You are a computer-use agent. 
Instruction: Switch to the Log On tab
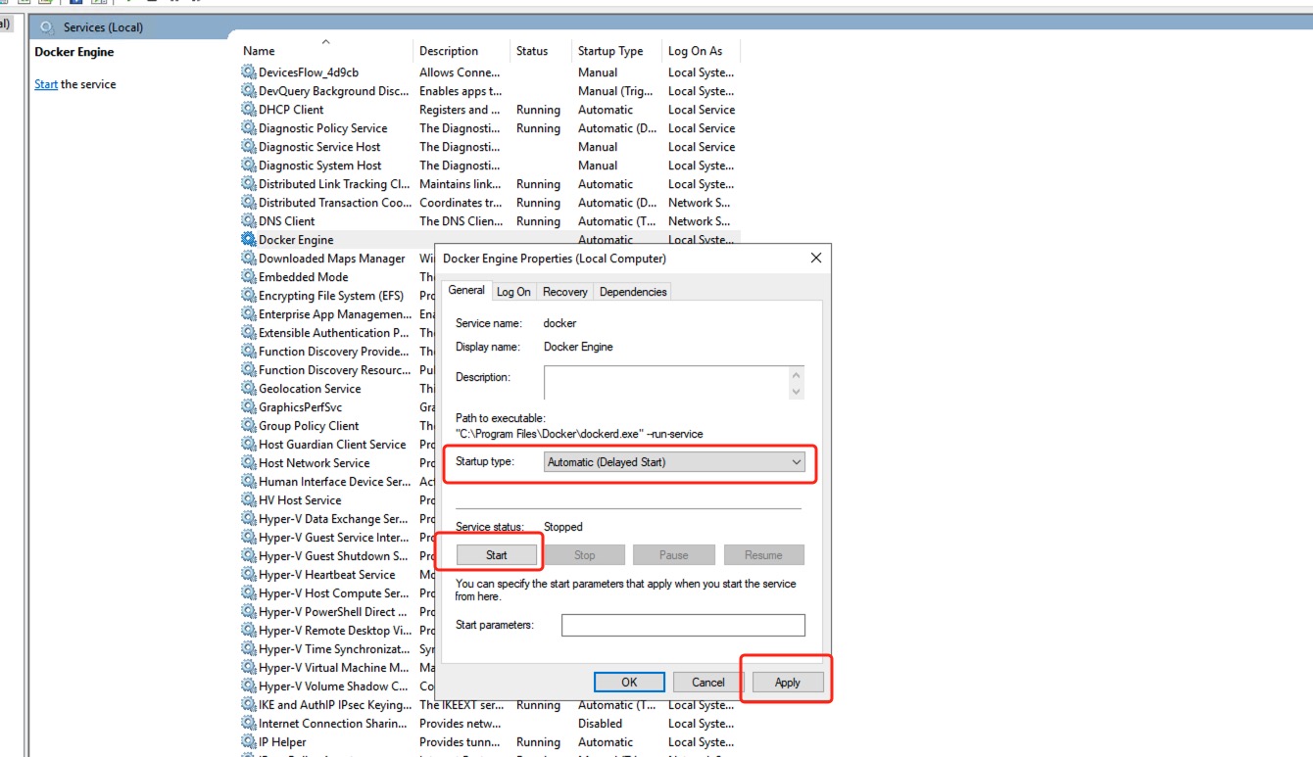click(513, 292)
